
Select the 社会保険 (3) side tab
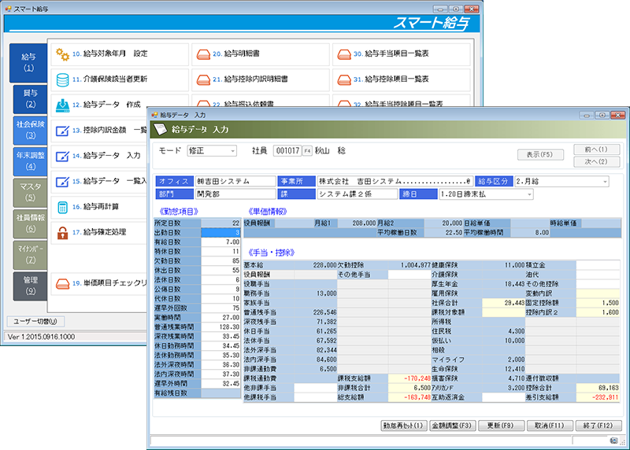(x=30, y=129)
